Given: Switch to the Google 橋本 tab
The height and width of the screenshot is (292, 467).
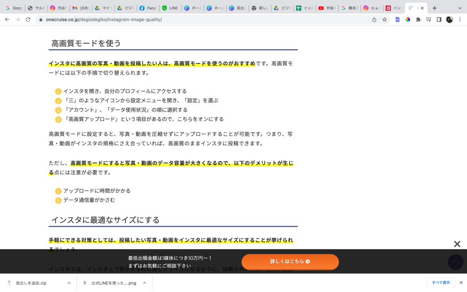Looking at the screenshot, I should (349, 8).
